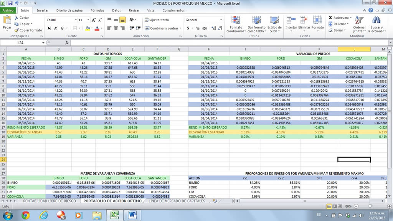Open RENTABILIDAD LIBRE DE RIESGO sheet

tap(50, 201)
